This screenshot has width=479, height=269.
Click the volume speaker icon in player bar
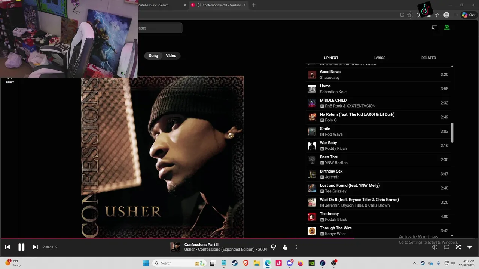[434, 247]
